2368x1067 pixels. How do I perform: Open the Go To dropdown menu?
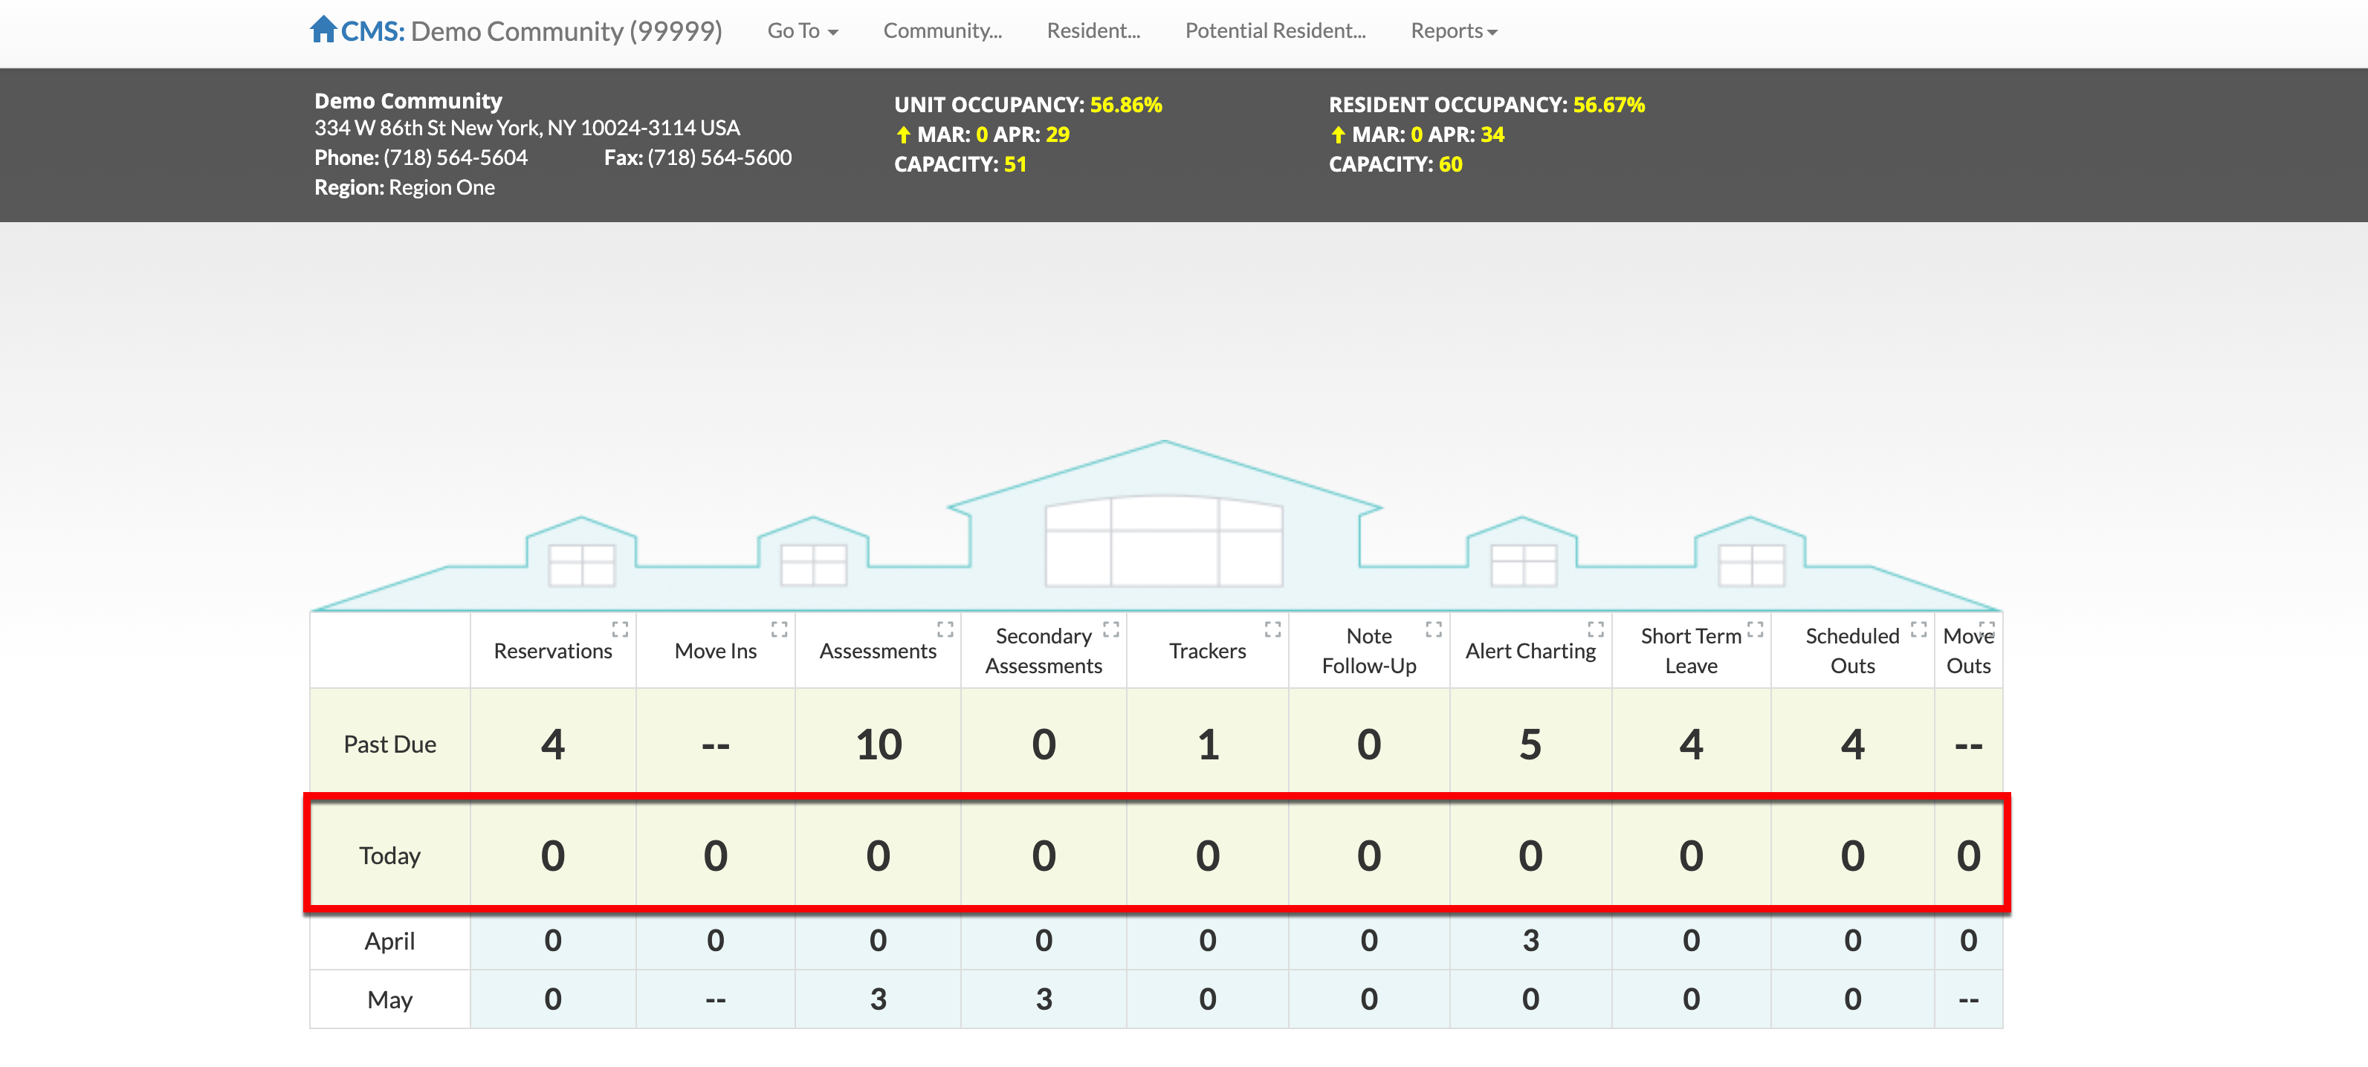pos(801,31)
